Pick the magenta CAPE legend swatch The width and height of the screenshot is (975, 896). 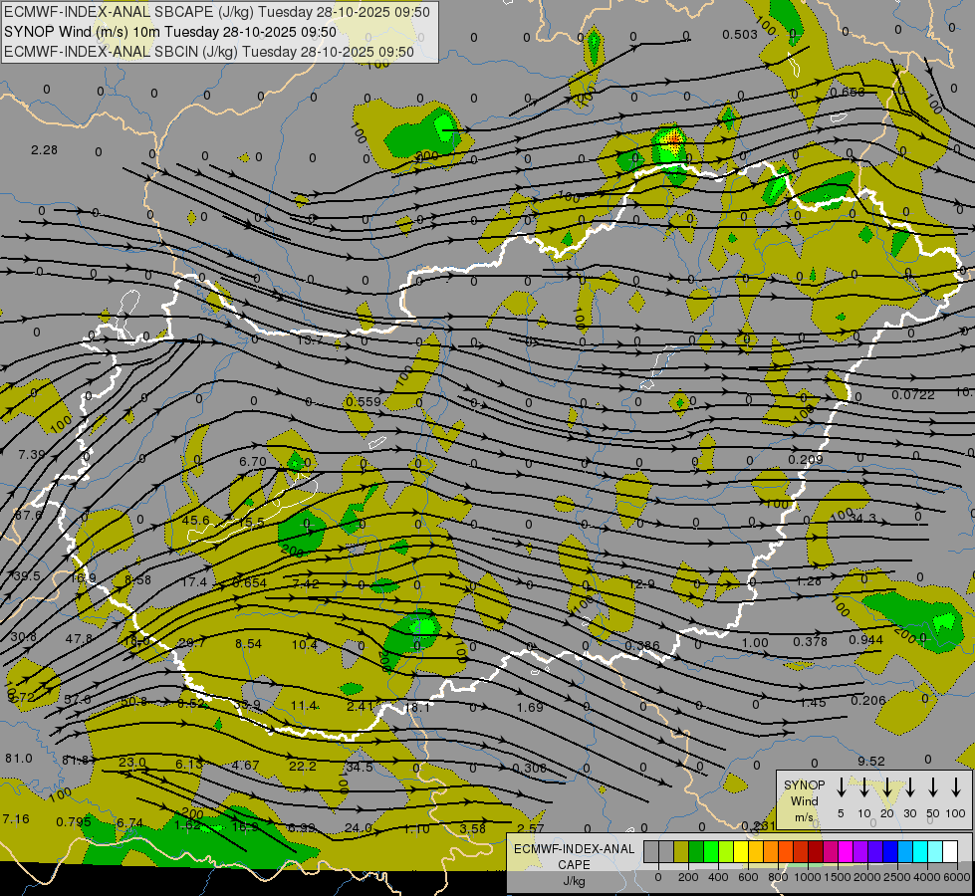(x=846, y=852)
